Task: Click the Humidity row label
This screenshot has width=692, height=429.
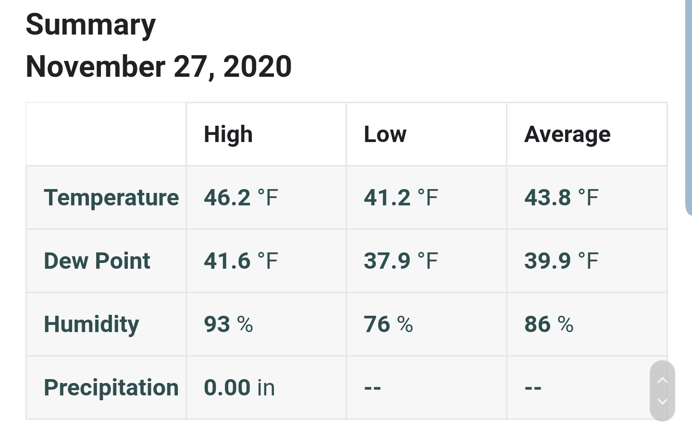Action: 91,324
